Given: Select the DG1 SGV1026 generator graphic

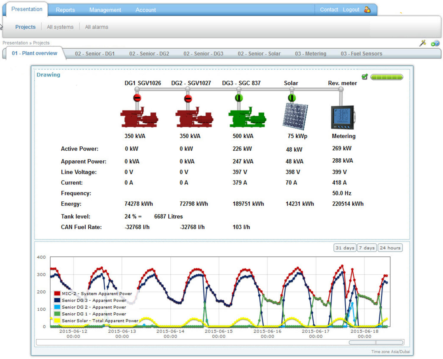Looking at the screenshot, I should tap(139, 117).
